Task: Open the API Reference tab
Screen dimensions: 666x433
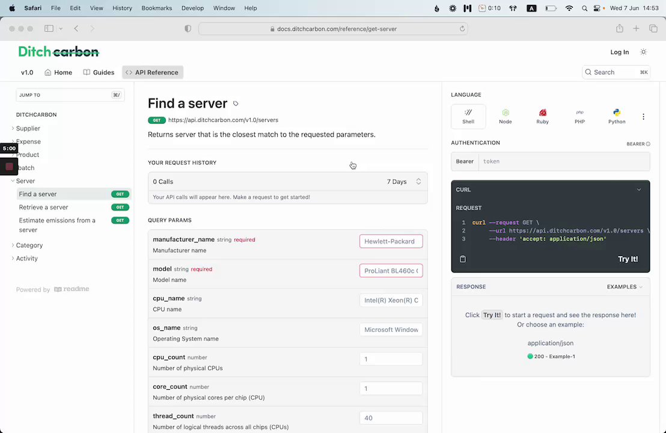Action: tap(153, 72)
